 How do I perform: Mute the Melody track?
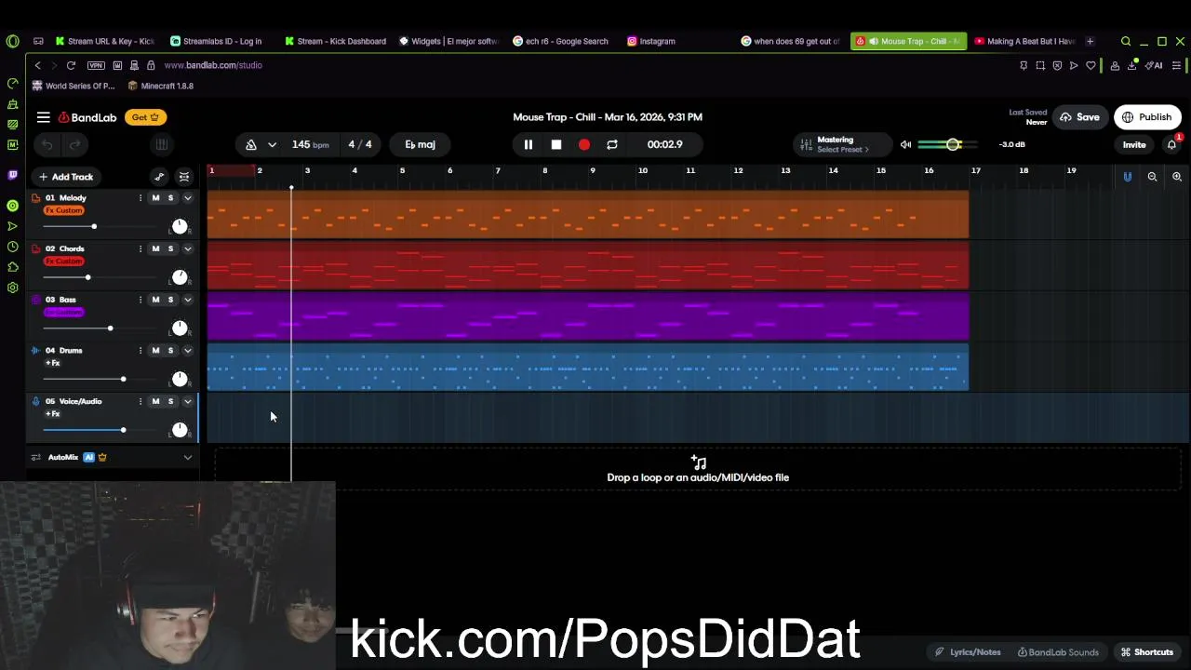coord(155,198)
